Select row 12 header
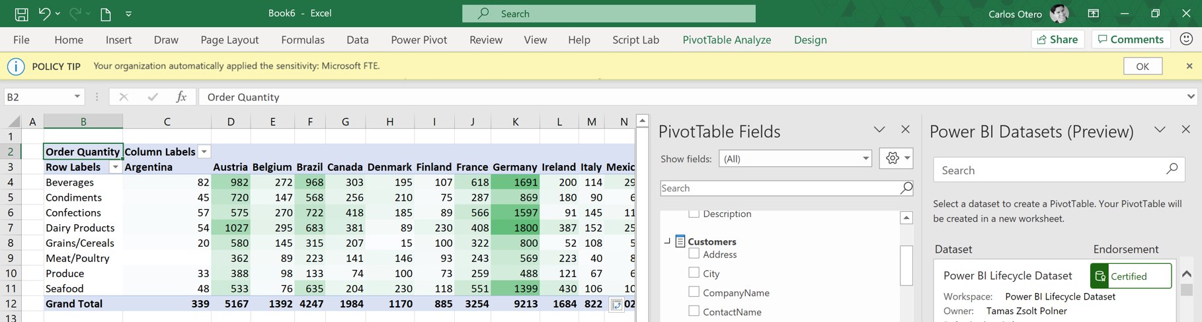This screenshot has height=322, width=1202. (x=11, y=304)
